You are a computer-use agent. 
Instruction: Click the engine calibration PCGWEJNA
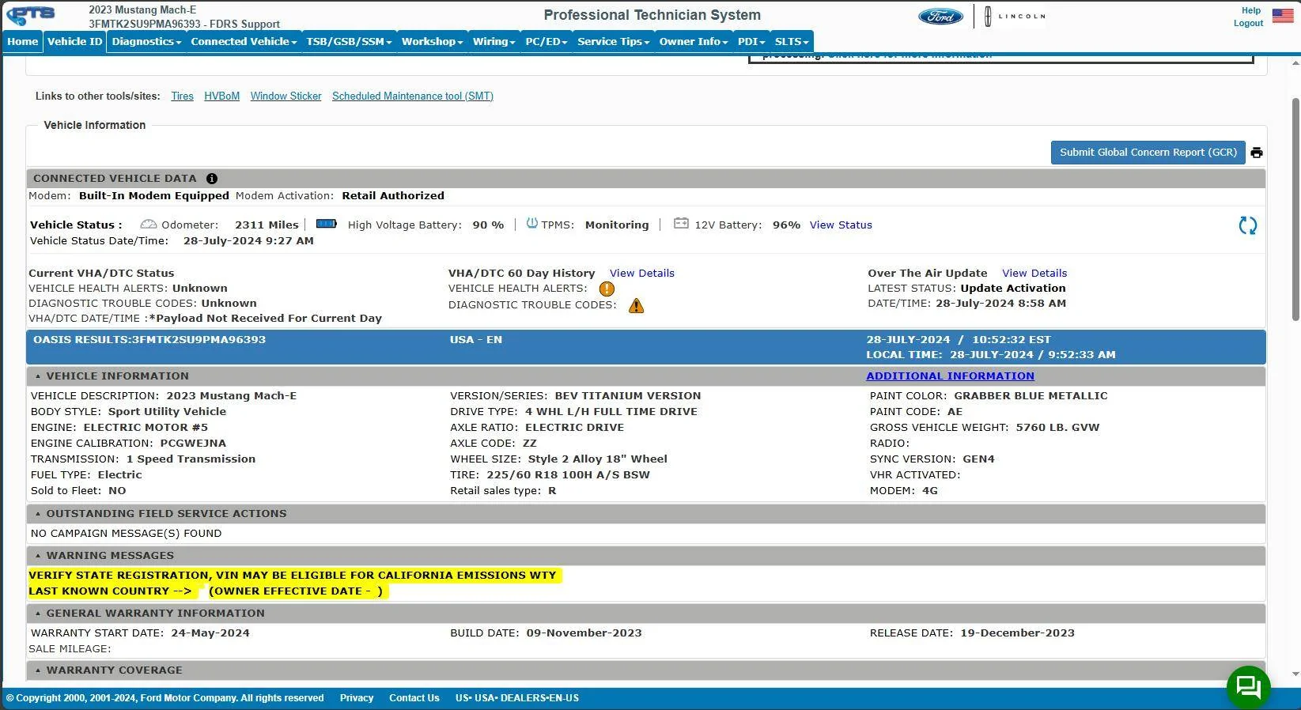click(193, 444)
